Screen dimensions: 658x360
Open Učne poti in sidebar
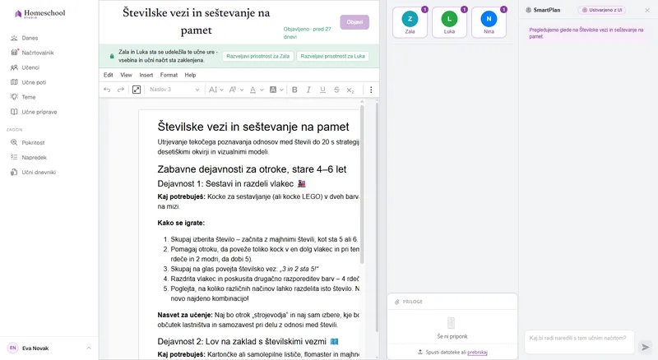point(34,82)
